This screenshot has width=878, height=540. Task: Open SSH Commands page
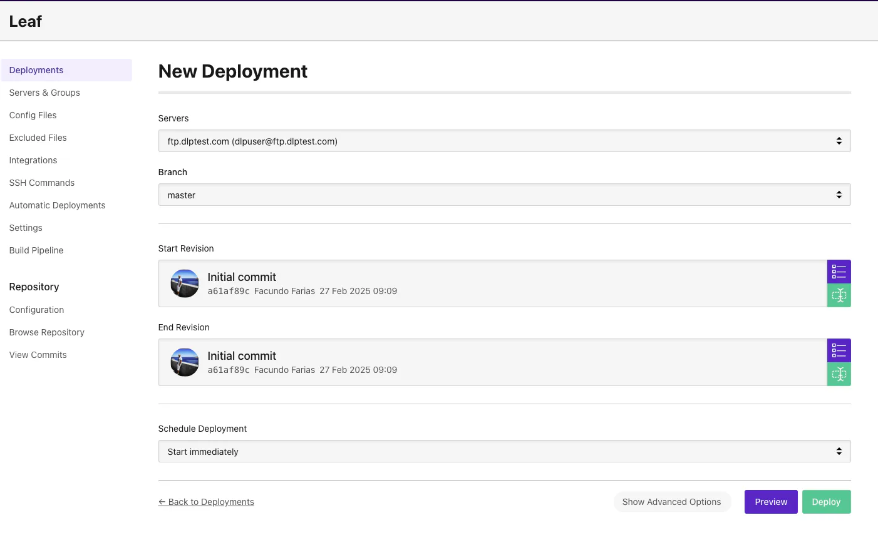[x=42, y=183]
